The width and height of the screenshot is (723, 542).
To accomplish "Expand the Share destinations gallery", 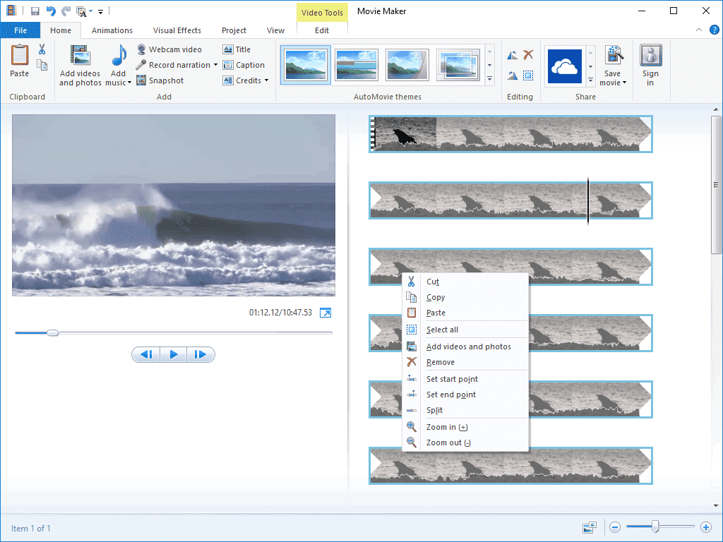I will coord(591,80).
